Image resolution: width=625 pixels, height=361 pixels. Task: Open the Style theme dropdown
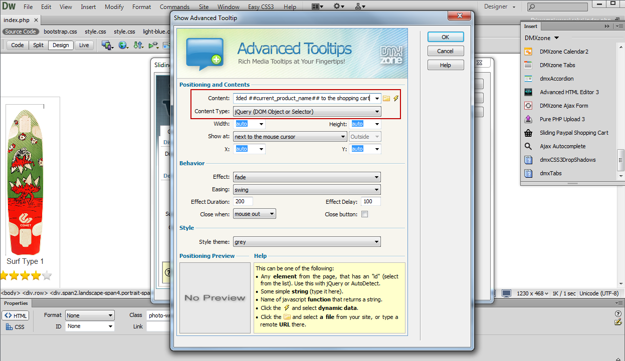307,242
